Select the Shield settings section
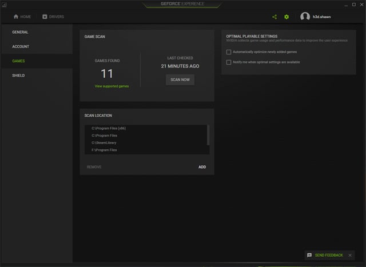Image resolution: width=366 pixels, height=267 pixels. (x=18, y=75)
